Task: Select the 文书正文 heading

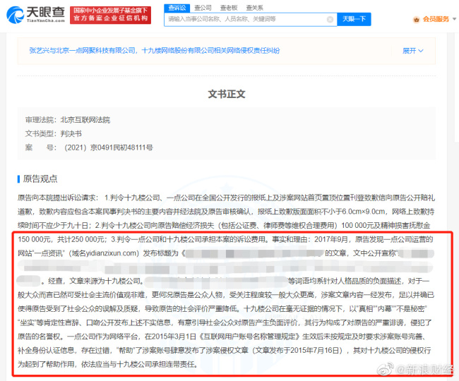Action: pos(227,94)
